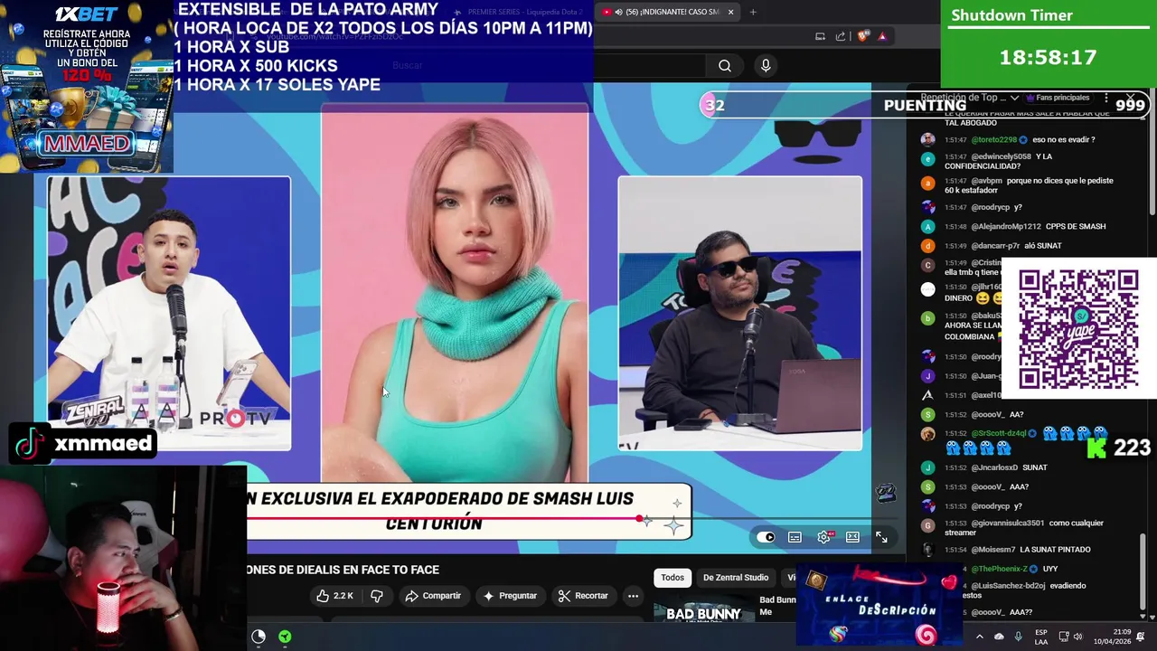Click in the YouTube search input field
Viewport: 1157px width, 651px height.
pyautogui.click(x=547, y=65)
